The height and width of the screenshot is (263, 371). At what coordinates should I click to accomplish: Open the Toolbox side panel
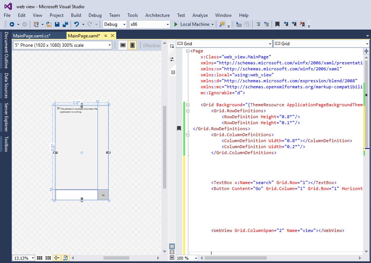coord(6,144)
